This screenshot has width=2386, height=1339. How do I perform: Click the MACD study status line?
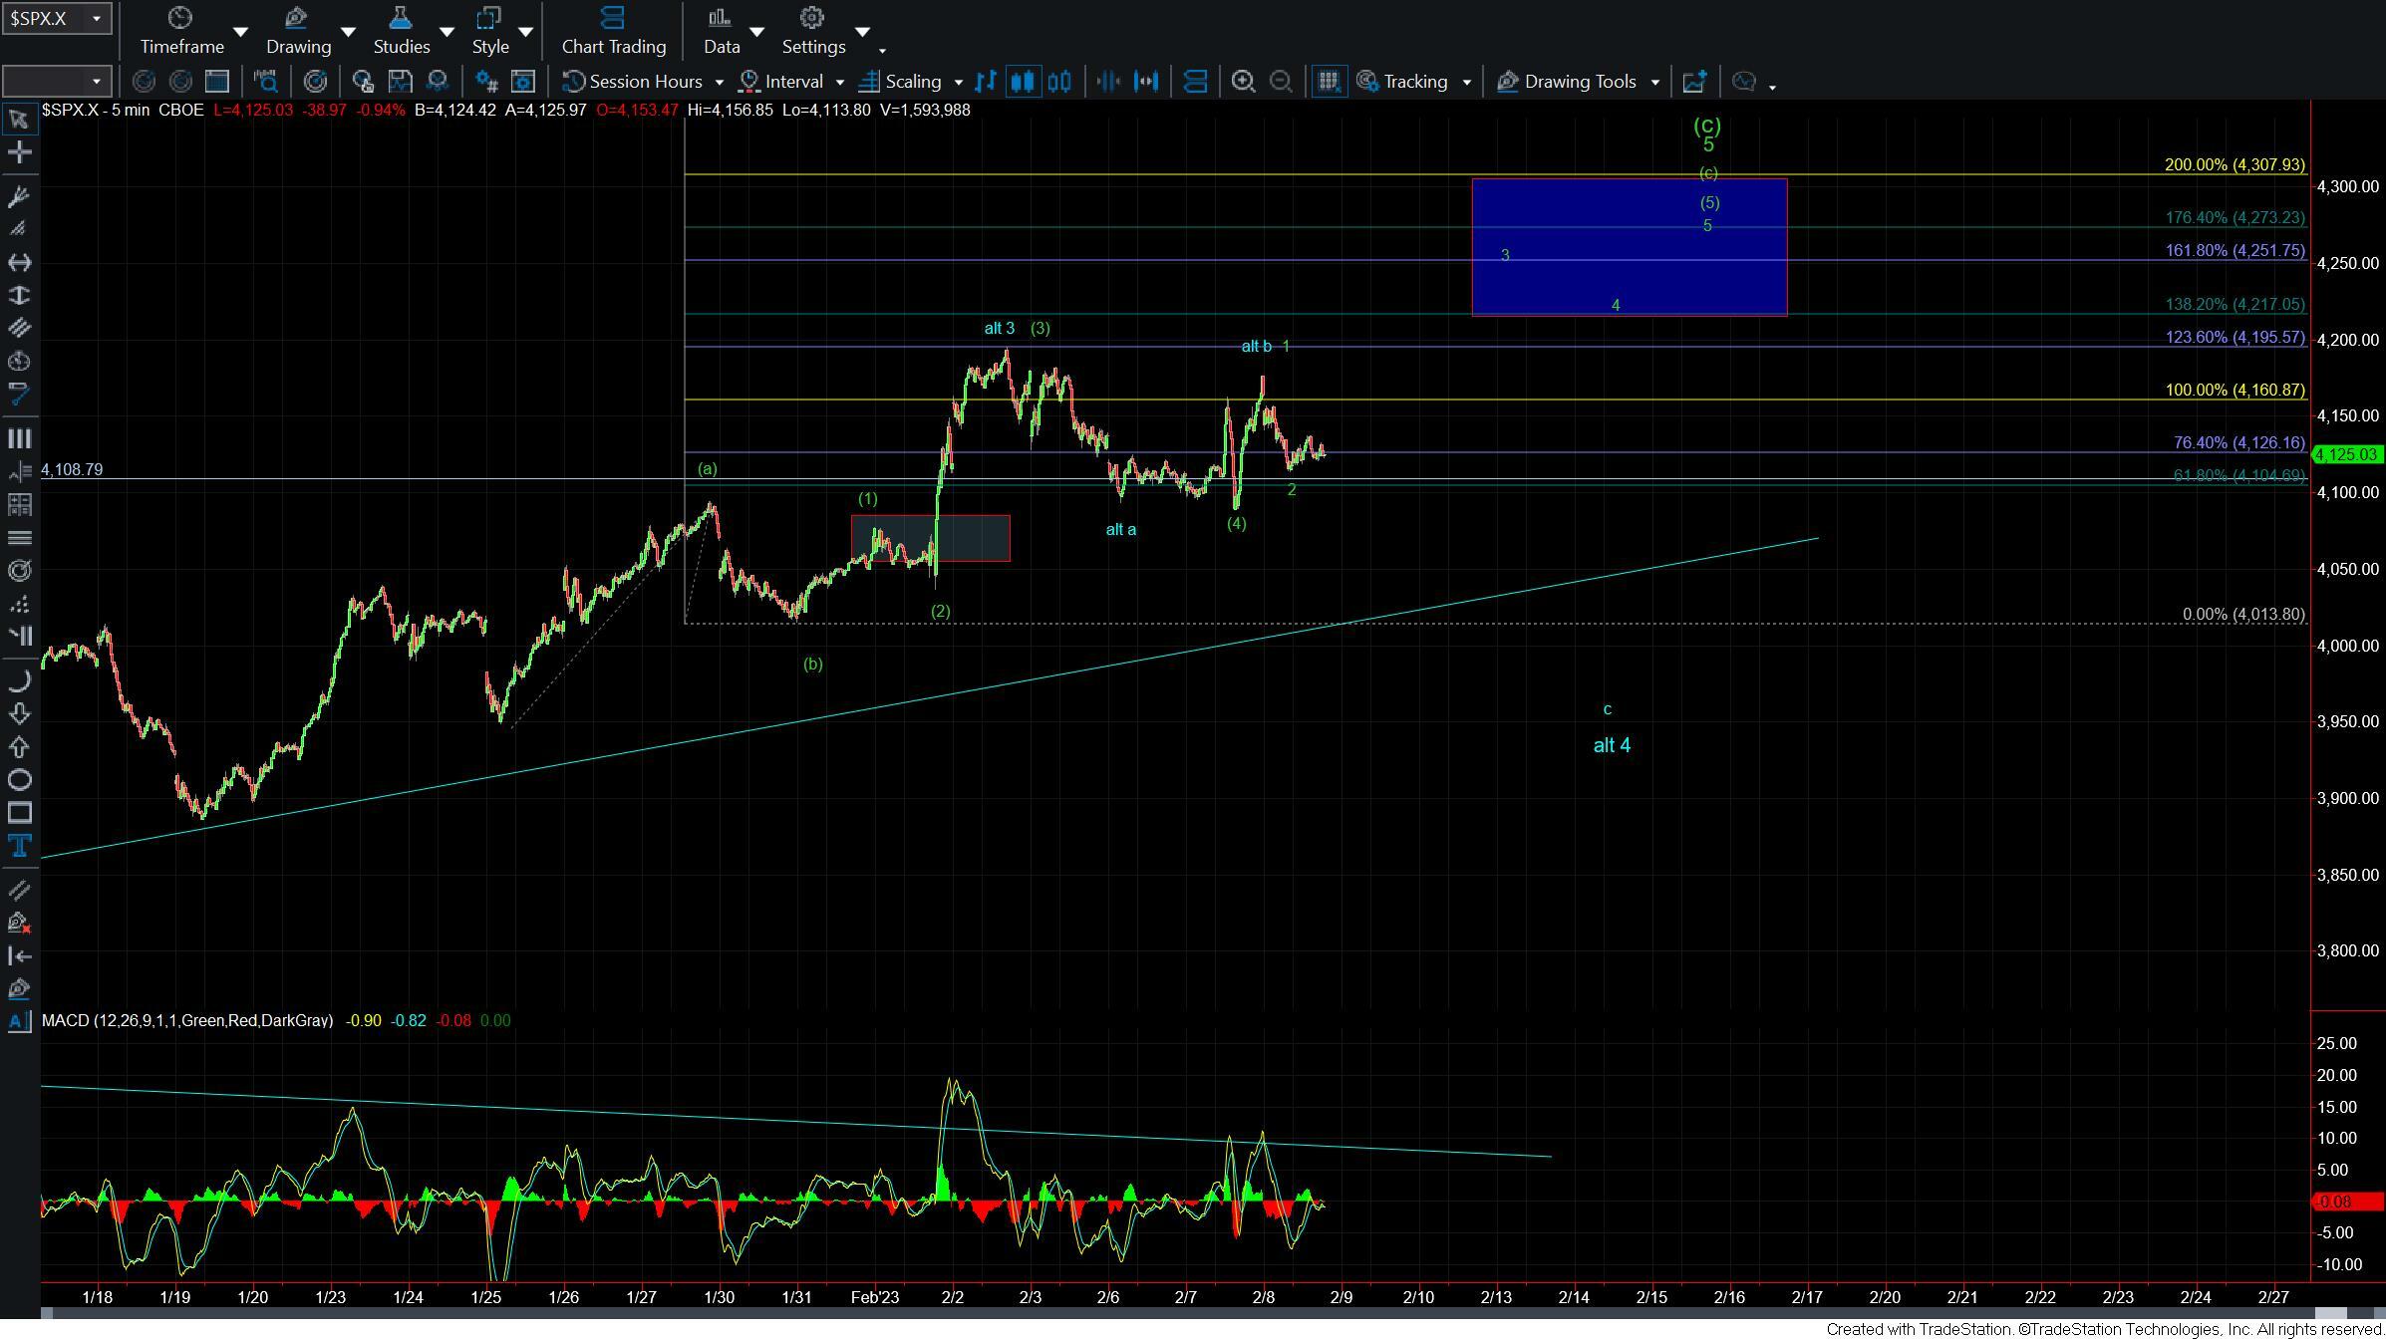276,1020
